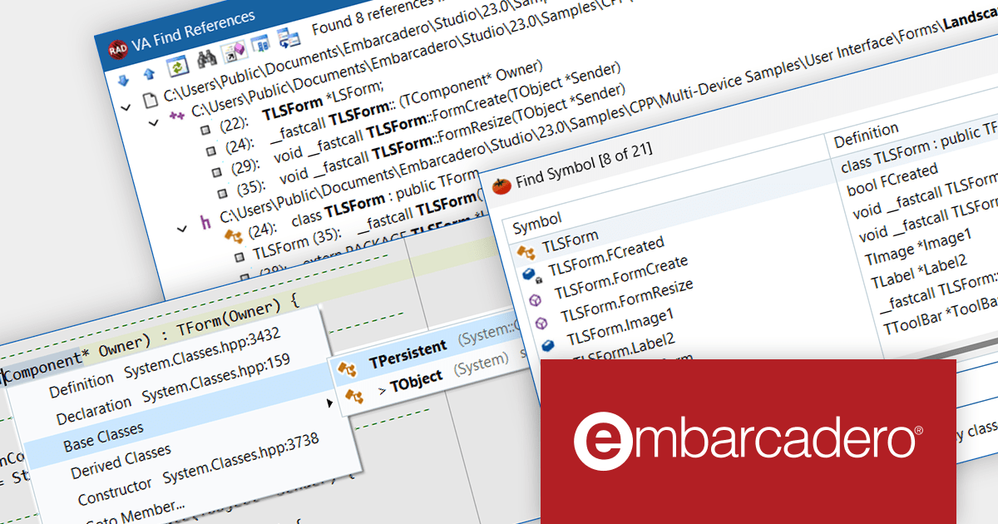998x524 pixels.
Task: Click the orange class icon beside reference (24) class TLSForm
Action: tap(234, 236)
